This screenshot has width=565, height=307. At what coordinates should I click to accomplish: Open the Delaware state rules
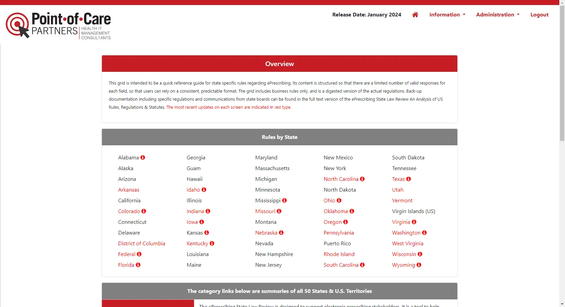click(x=129, y=233)
